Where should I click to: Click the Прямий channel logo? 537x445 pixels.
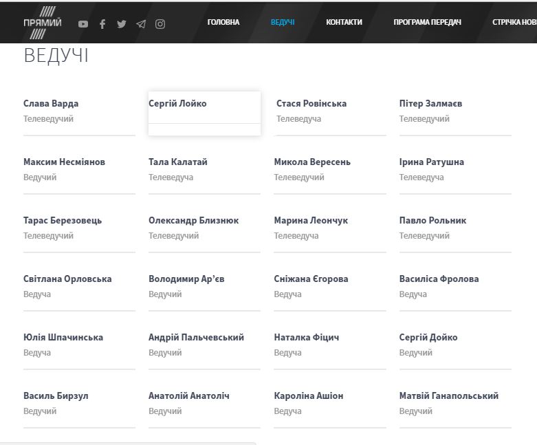tap(43, 22)
